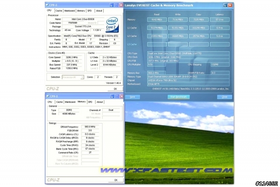Image resolution: width=280 pixels, height=187 pixels.
Task: Click the L1 Cache Copy result '102290 MB/s'
Action: [x=199, y=28]
